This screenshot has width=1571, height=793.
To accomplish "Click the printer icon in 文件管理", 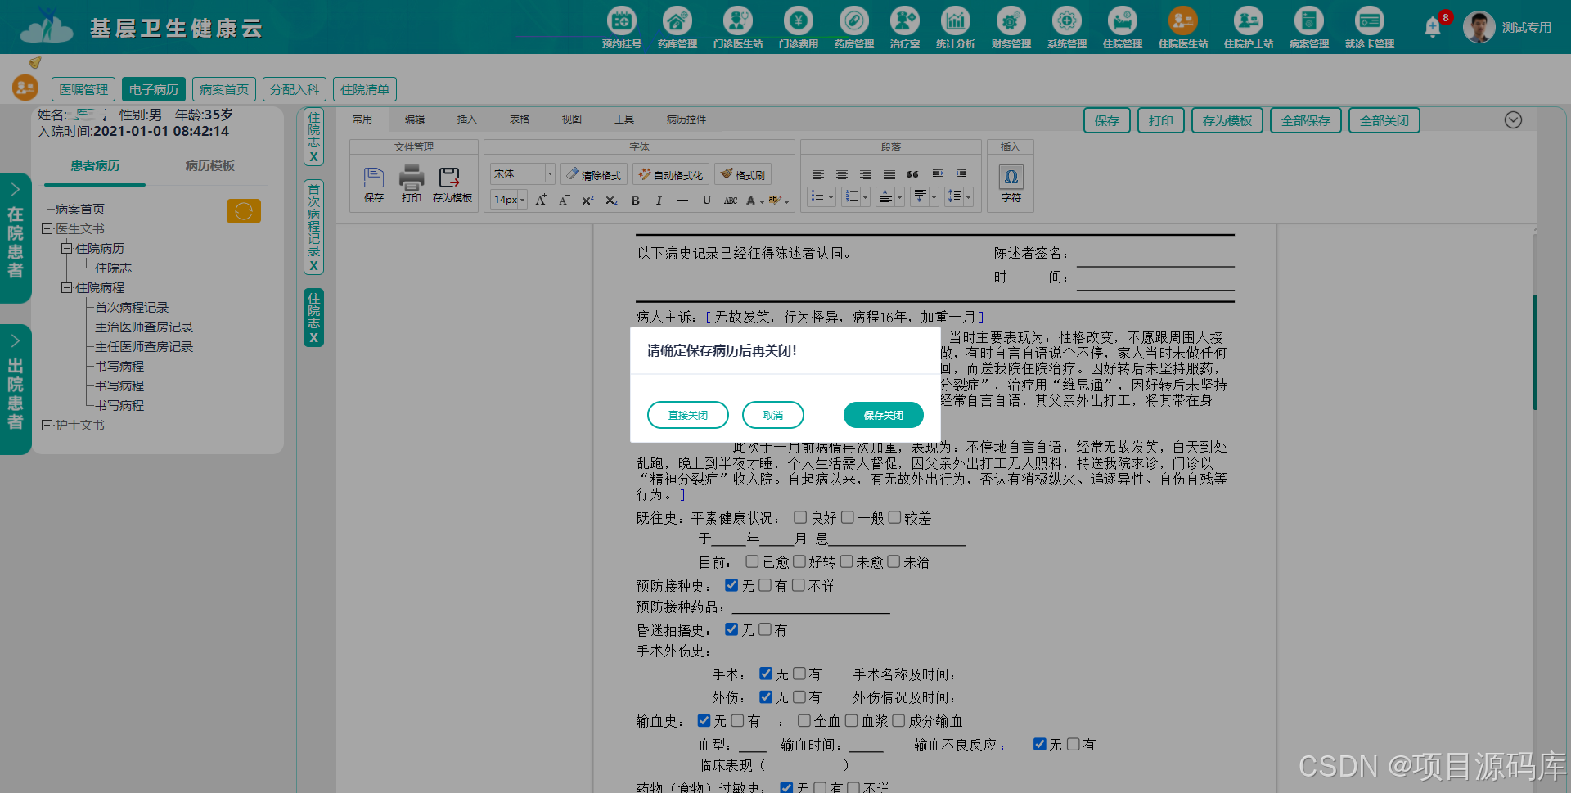I will coord(412,178).
